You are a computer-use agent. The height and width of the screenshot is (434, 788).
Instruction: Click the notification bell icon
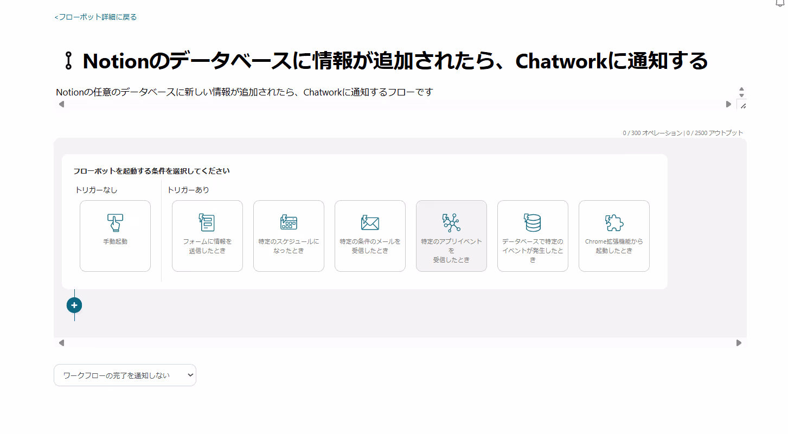point(780,3)
